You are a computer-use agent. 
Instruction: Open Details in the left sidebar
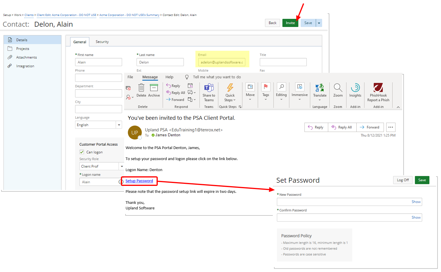pyautogui.click(x=32, y=40)
